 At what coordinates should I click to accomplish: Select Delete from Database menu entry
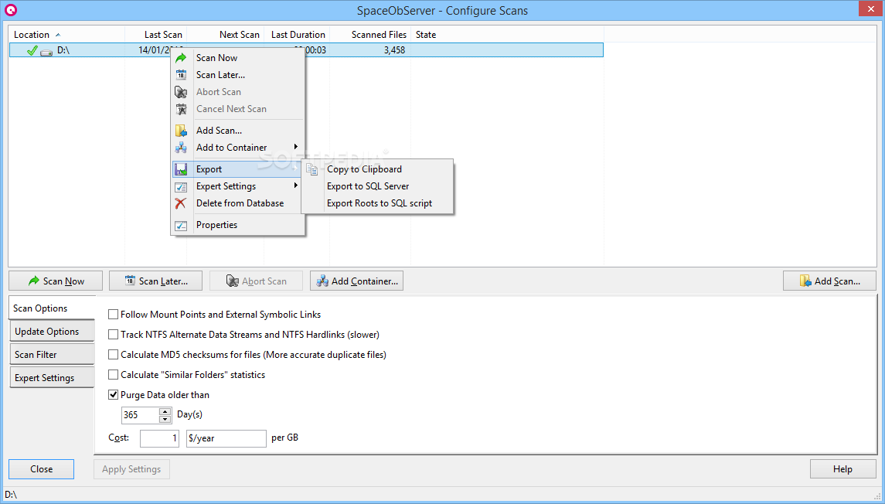pos(240,203)
